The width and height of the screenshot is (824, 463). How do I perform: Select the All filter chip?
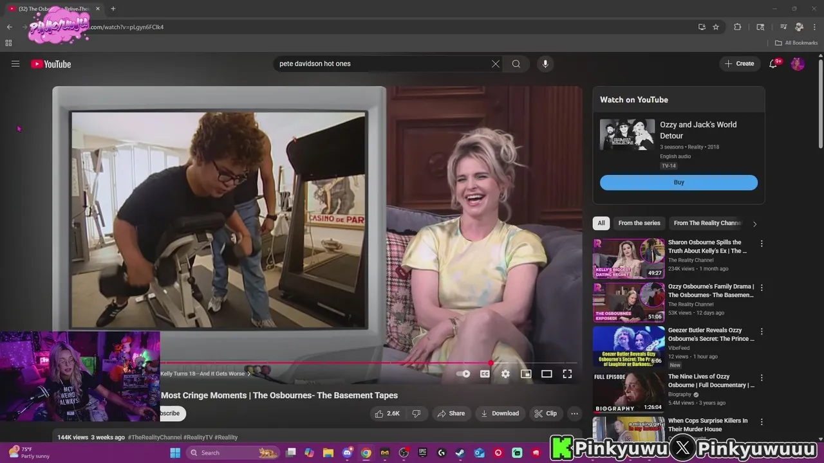[x=601, y=223]
